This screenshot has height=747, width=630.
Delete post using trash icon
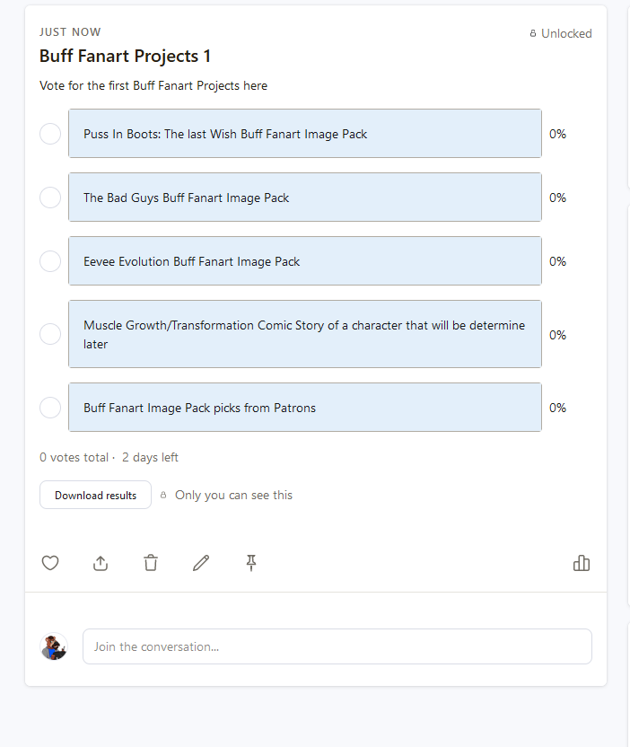click(x=151, y=563)
